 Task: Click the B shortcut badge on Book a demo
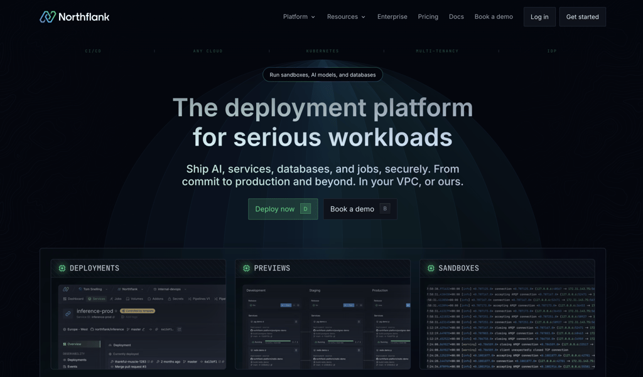point(385,209)
